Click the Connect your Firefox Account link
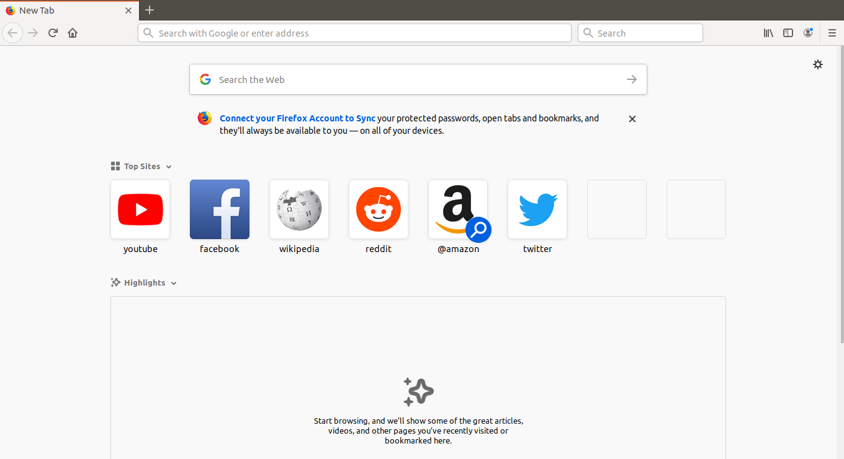844x459 pixels. tap(297, 118)
